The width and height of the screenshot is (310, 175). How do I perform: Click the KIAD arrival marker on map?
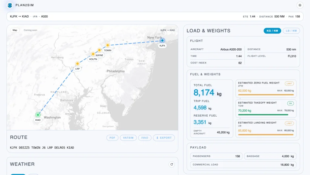38,115
